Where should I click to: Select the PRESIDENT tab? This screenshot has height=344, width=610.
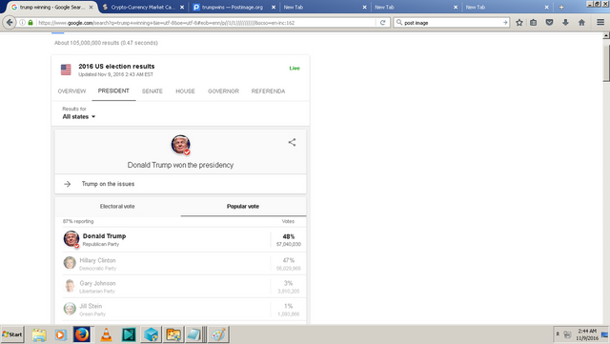pos(113,91)
